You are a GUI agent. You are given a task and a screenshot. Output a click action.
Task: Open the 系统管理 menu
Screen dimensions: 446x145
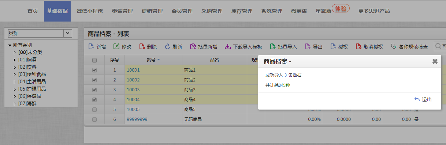[272, 11]
